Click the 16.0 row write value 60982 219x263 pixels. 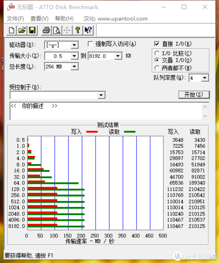(177, 171)
